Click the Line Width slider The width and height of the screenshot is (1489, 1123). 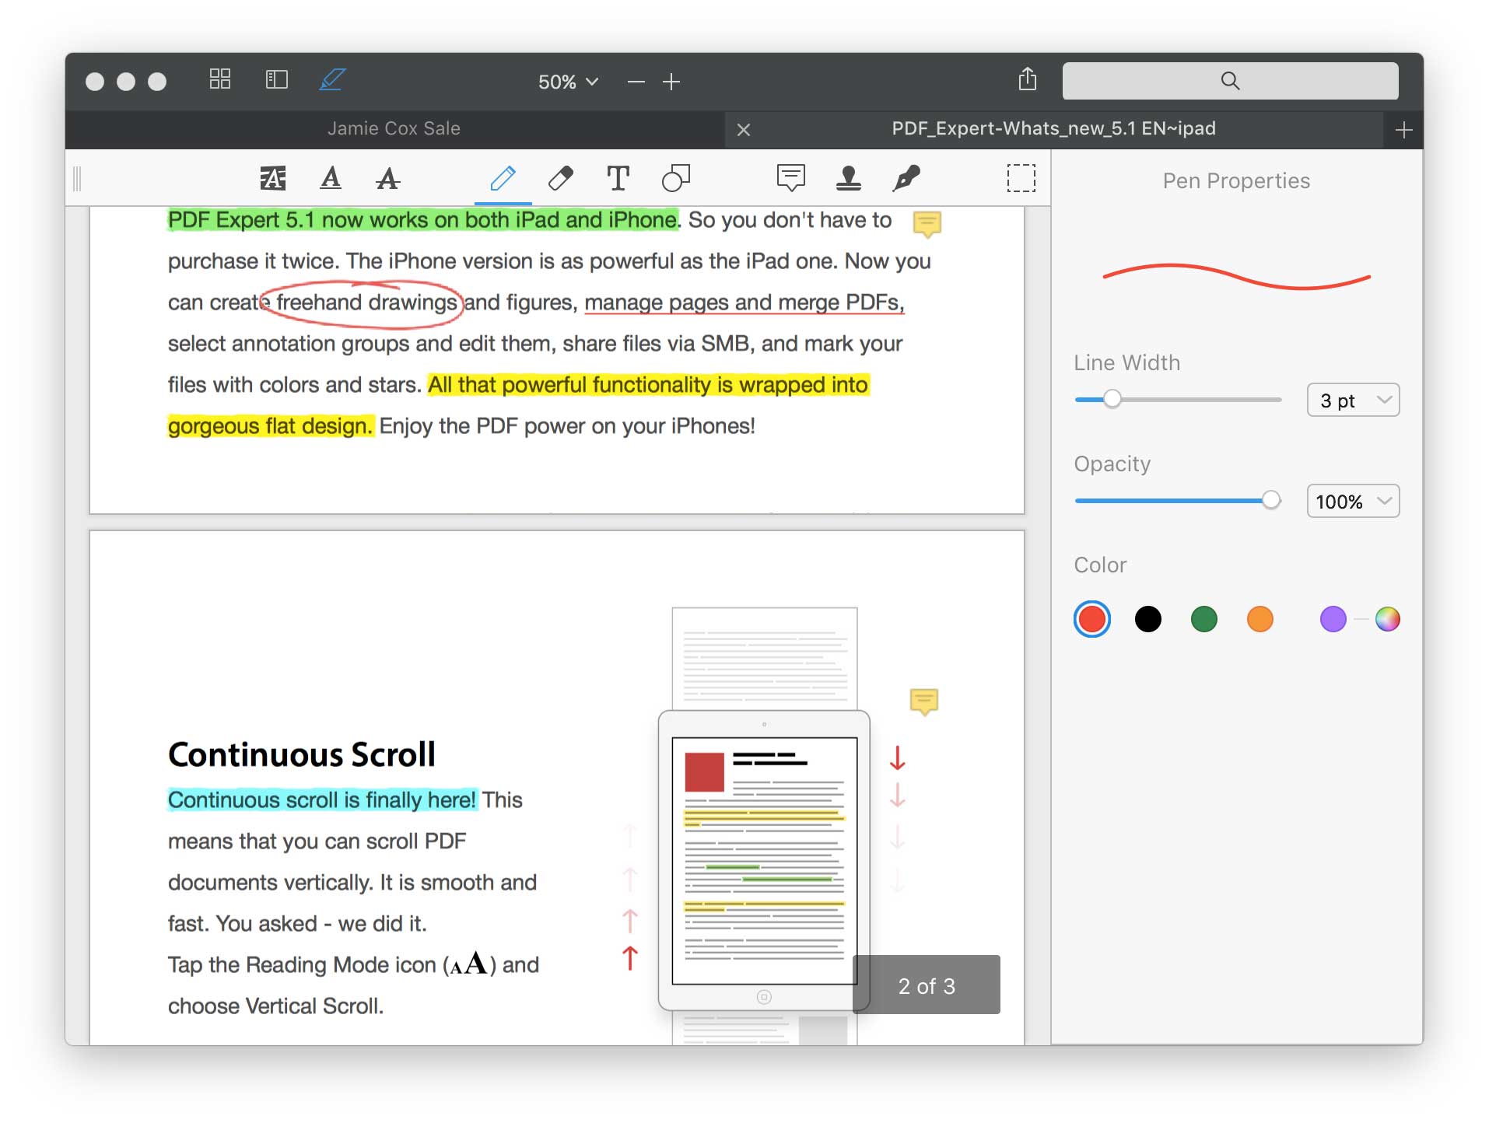1178,399
